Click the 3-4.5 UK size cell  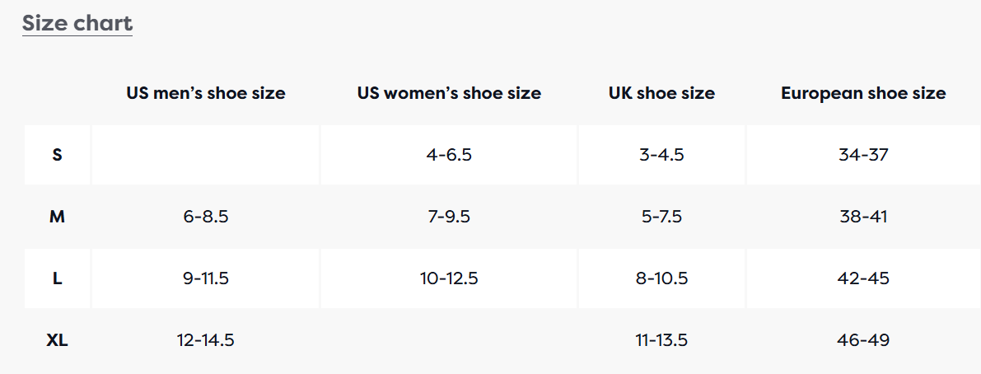coord(662,155)
